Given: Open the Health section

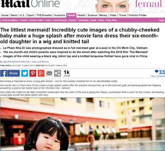Looking at the screenshot, I should coord(81,15).
